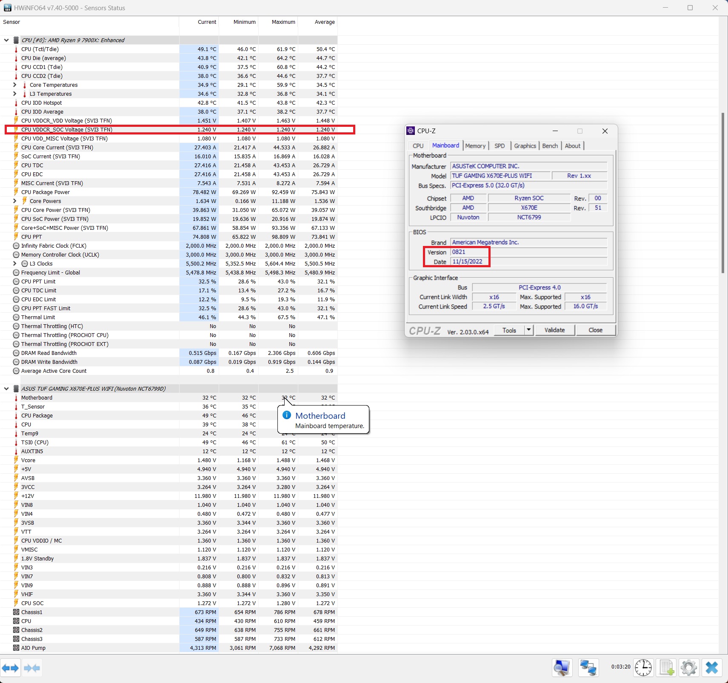
Task: Expand the Core Powers row
Action: pyautogui.click(x=15, y=201)
